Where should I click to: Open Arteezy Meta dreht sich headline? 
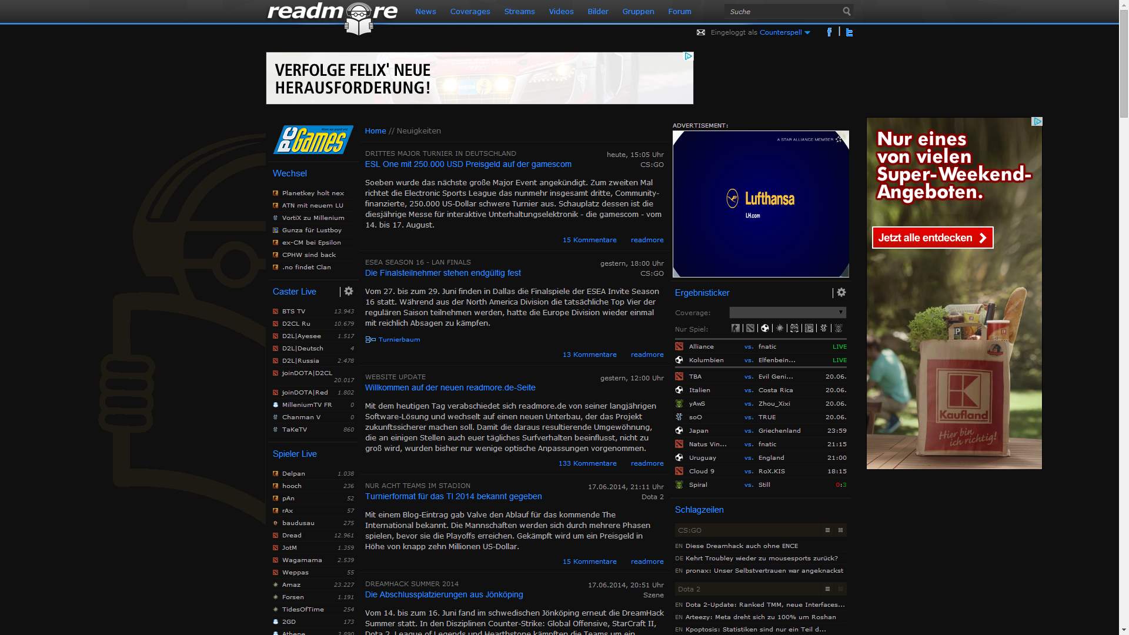click(x=760, y=617)
